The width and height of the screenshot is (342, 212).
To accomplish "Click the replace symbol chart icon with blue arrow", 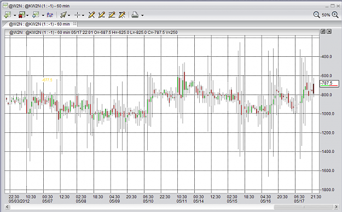I will (36, 15).
